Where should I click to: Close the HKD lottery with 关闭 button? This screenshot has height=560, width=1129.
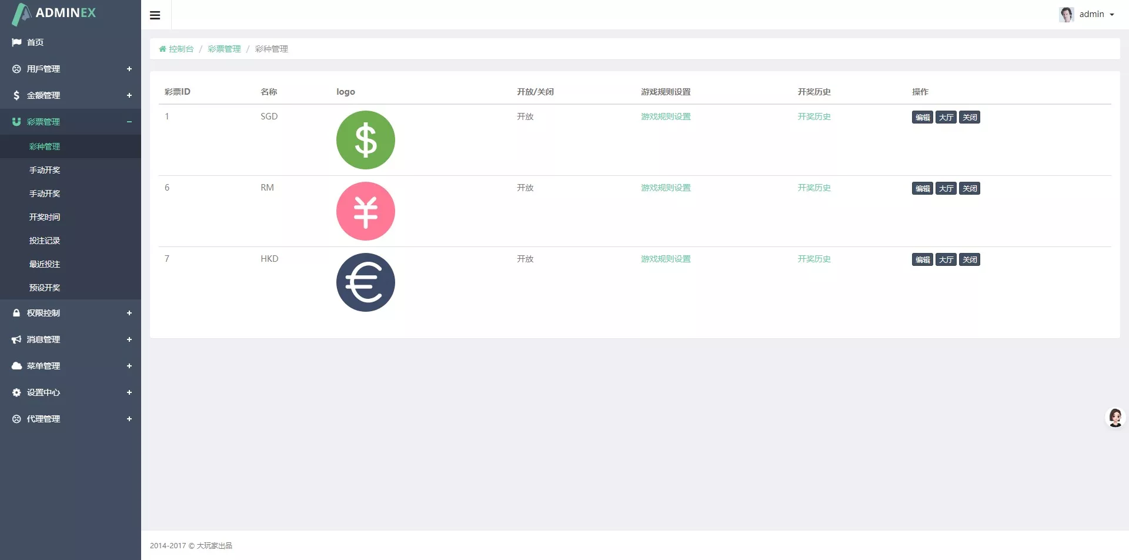coord(970,260)
